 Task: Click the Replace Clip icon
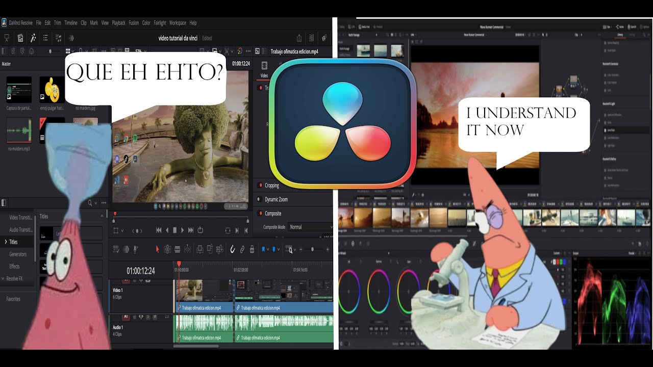point(220,249)
